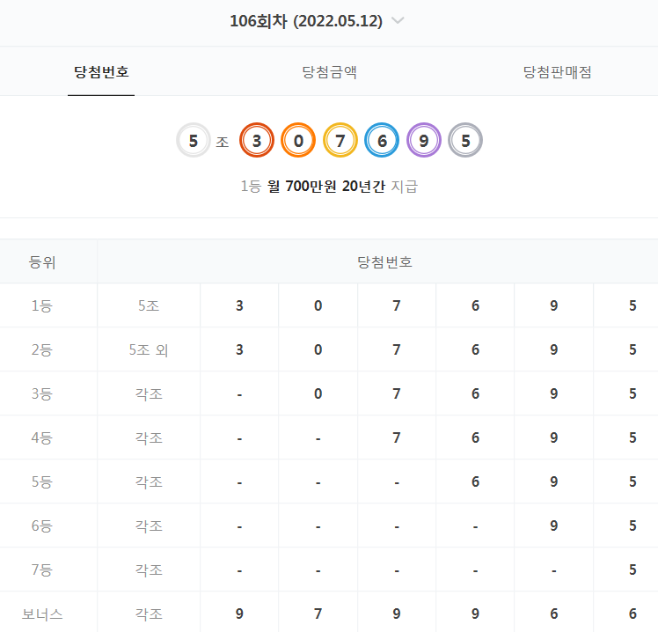Screen dimensions: 658x632
Task: Click the red ball number 3
Action: (x=256, y=140)
